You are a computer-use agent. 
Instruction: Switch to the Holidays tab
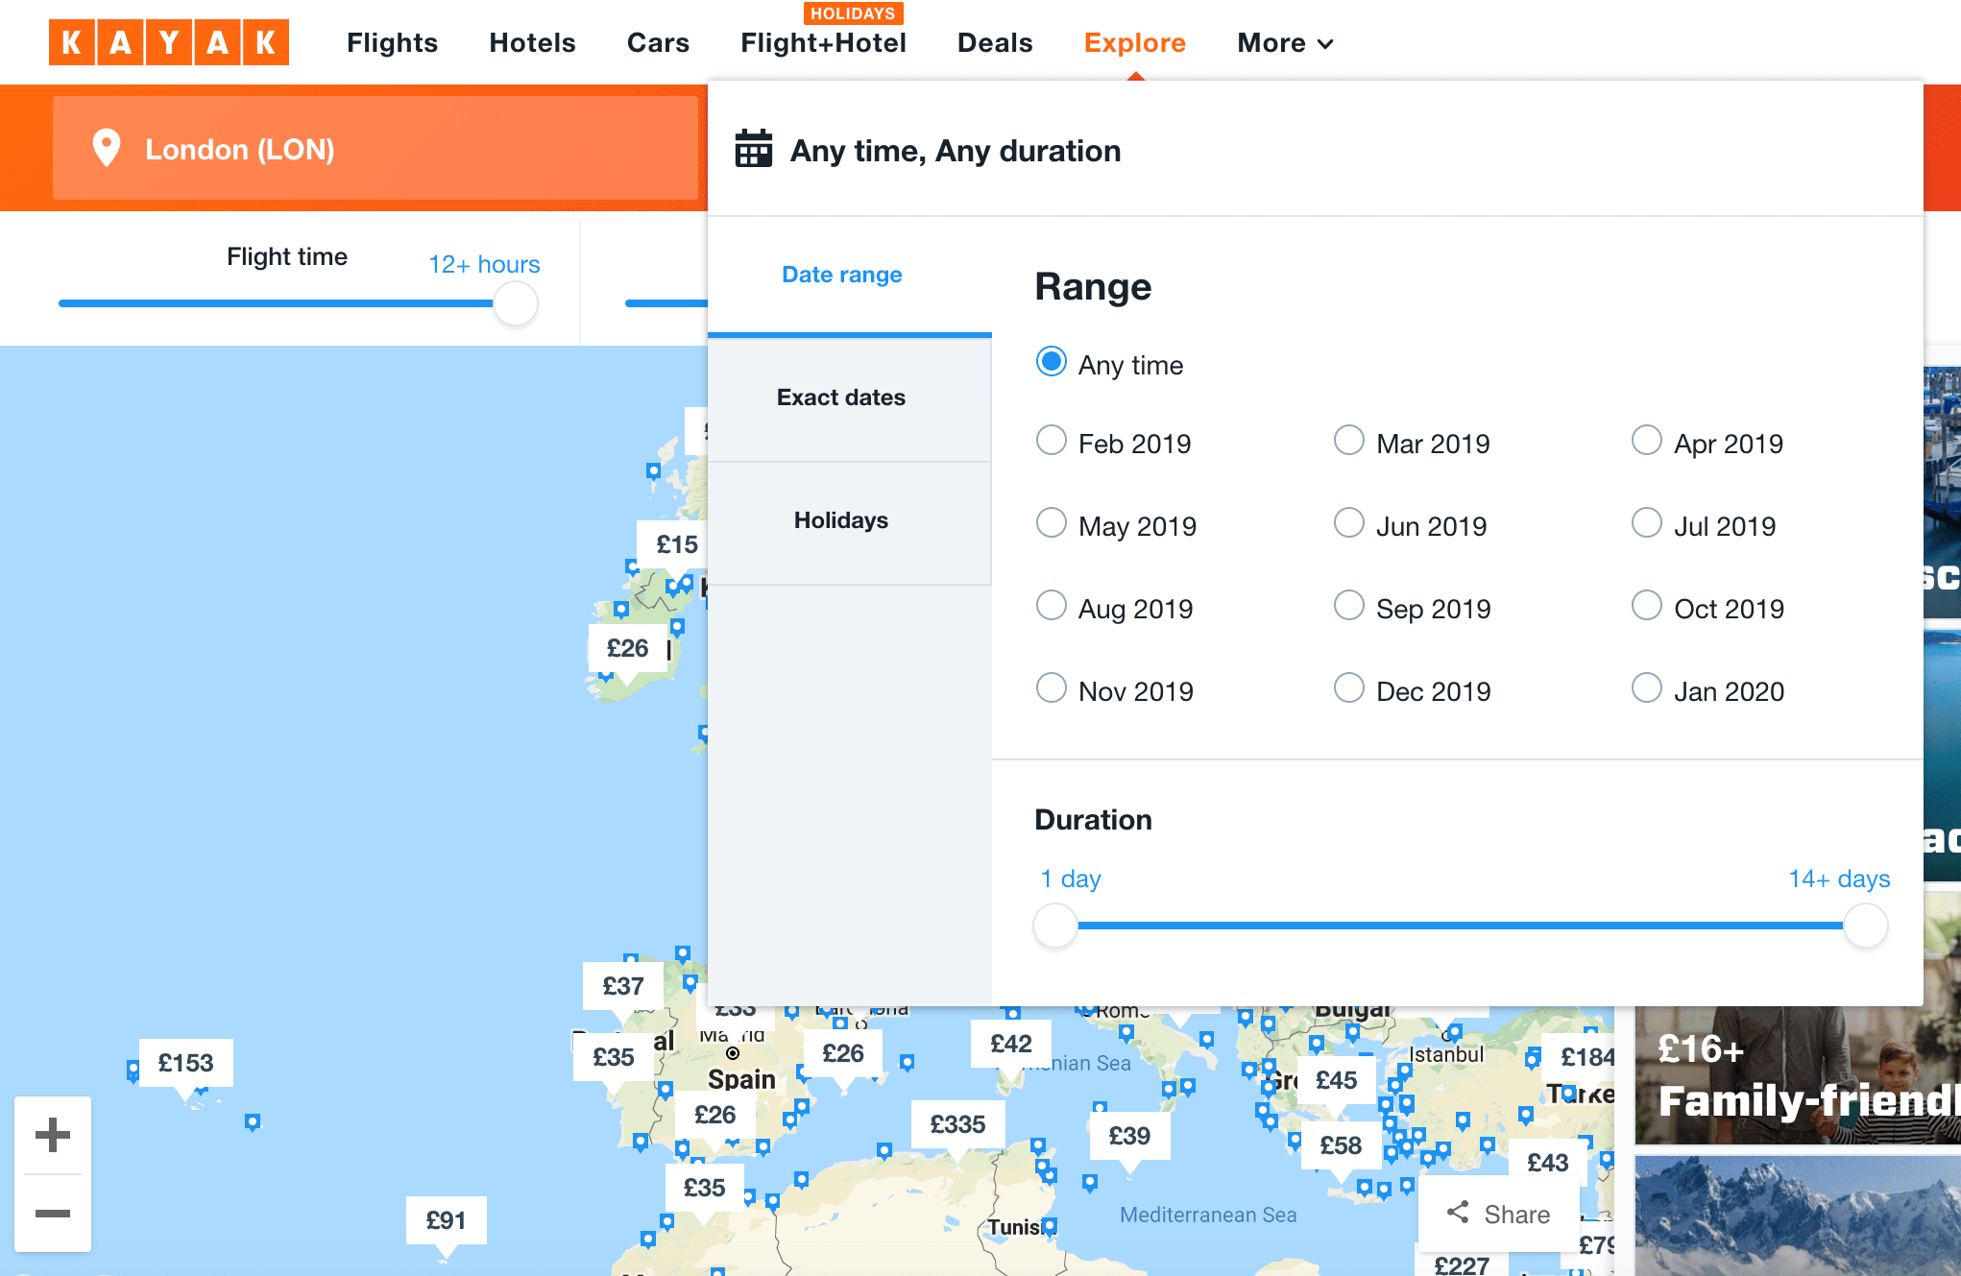841,520
